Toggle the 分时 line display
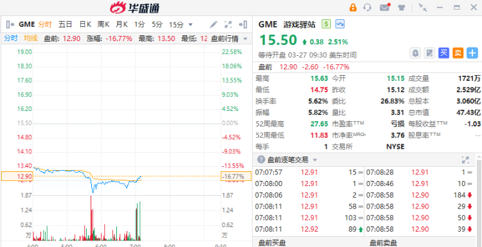This screenshot has height=247, width=482. [x=11, y=38]
